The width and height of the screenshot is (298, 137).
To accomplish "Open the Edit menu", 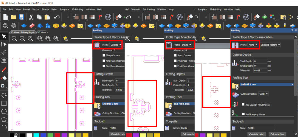I will (x=11, y=9).
